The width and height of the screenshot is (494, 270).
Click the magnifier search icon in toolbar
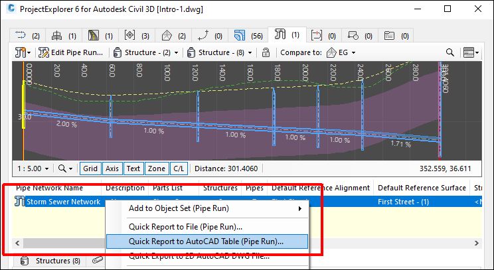pos(450,52)
